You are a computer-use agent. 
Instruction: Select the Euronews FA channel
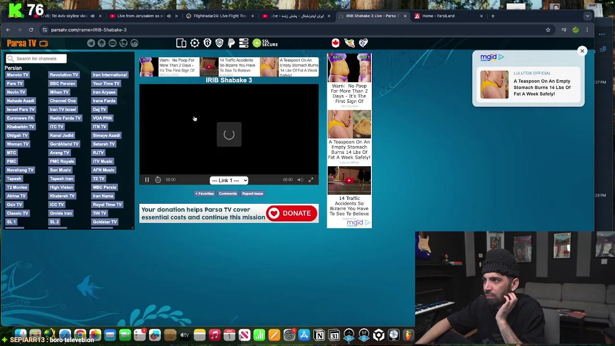tap(20, 118)
